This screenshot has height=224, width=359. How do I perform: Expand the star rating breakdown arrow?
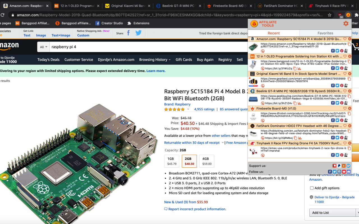point(188,109)
